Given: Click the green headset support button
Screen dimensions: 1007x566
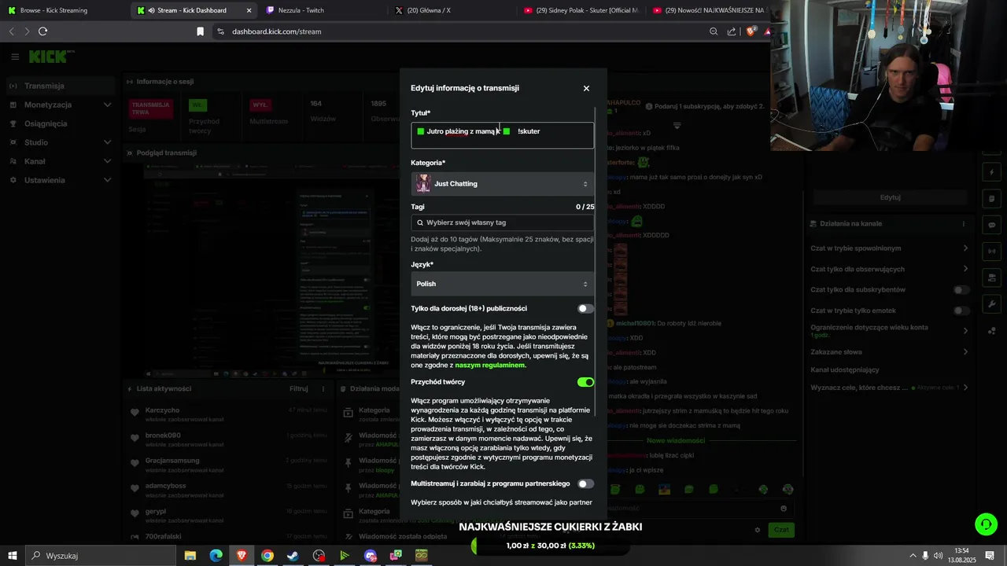Looking at the screenshot, I should [986, 524].
